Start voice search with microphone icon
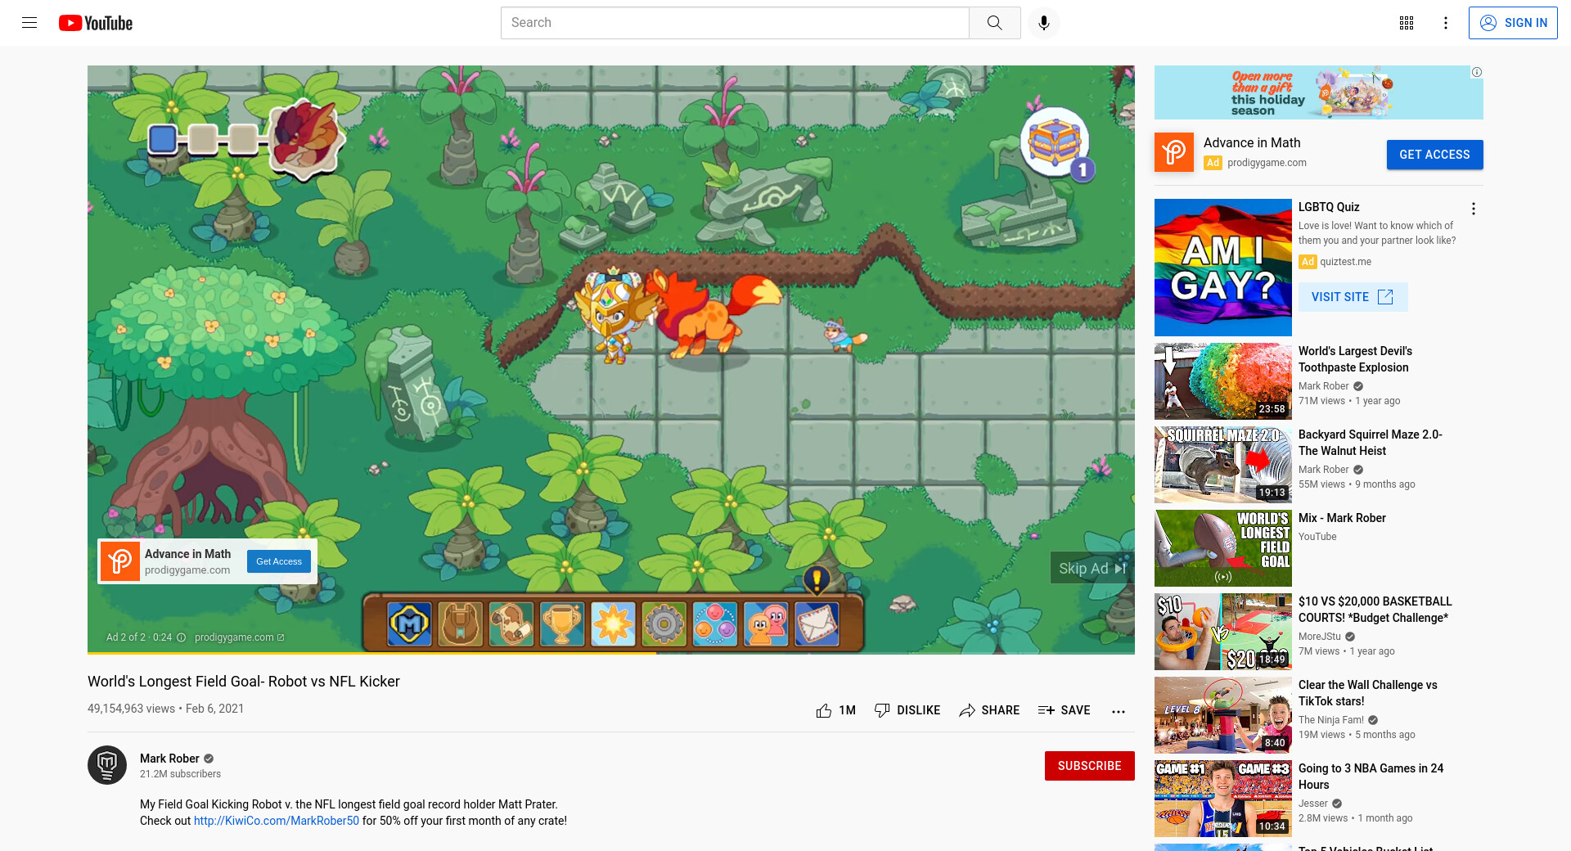This screenshot has height=851, width=1571. 1044,23
